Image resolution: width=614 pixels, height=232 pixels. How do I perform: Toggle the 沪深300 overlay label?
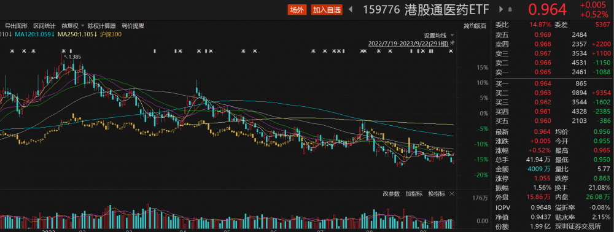pyautogui.click(x=111, y=34)
